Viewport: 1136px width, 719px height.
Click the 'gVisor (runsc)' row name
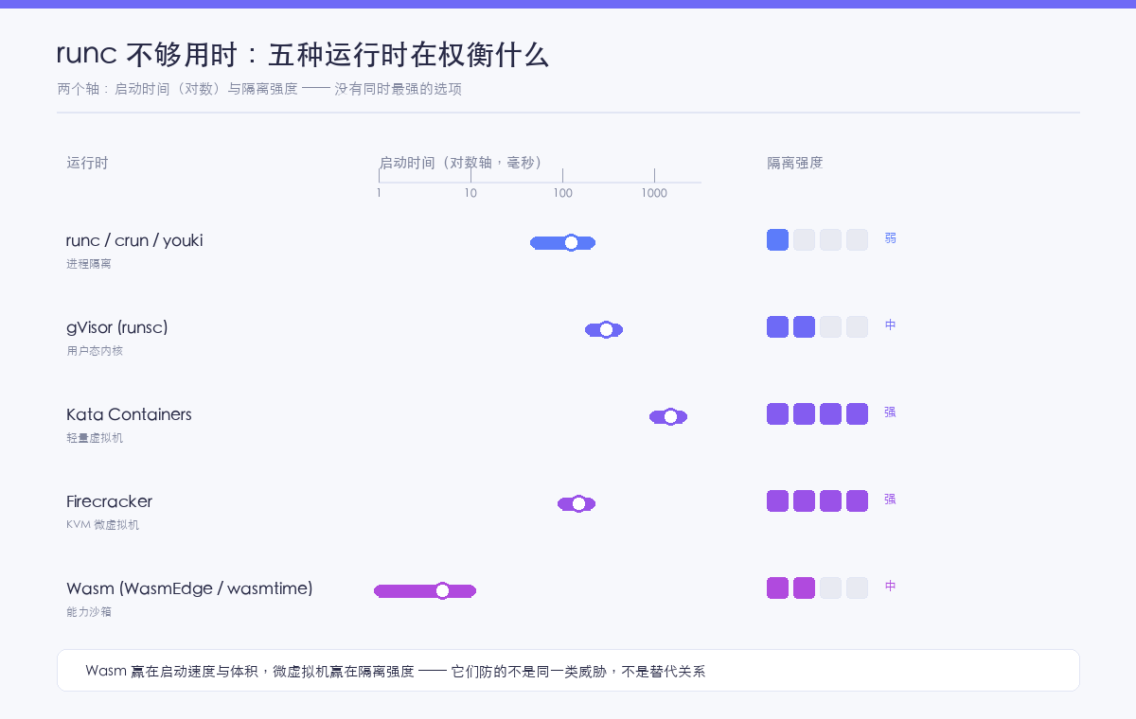[117, 327]
